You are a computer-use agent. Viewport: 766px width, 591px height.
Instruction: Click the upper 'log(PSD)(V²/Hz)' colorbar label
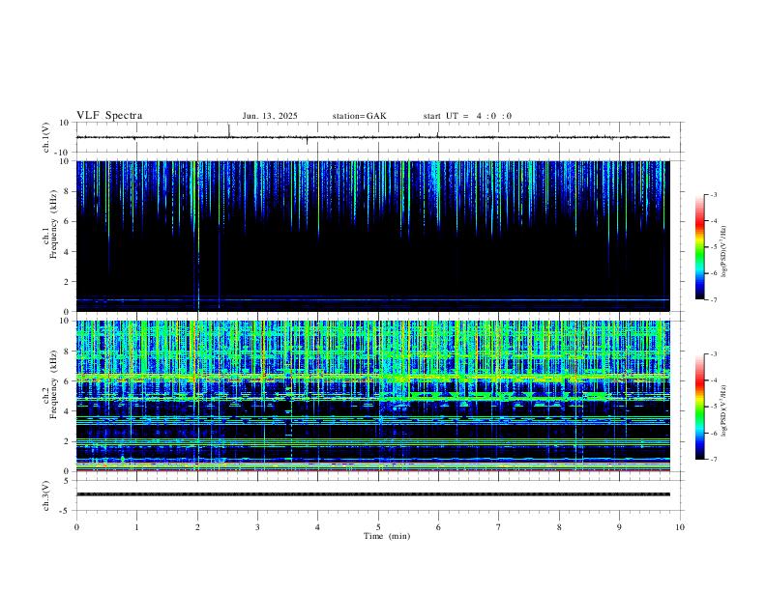click(x=724, y=252)
